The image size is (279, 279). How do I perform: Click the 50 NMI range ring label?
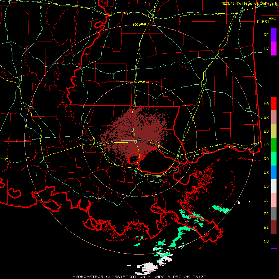(139, 82)
